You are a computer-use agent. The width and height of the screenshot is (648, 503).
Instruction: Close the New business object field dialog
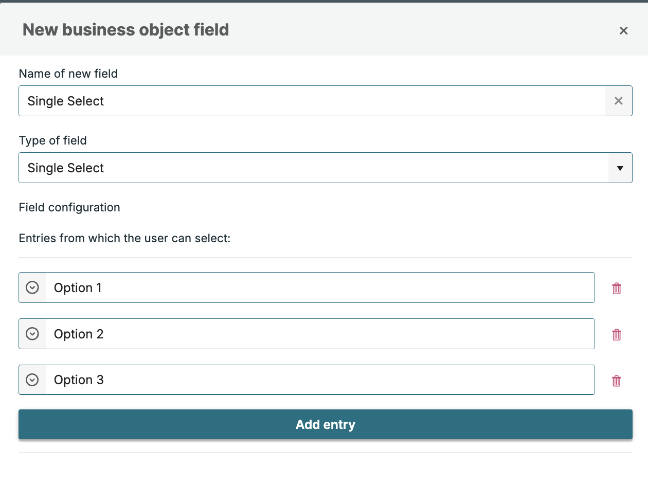tap(623, 31)
